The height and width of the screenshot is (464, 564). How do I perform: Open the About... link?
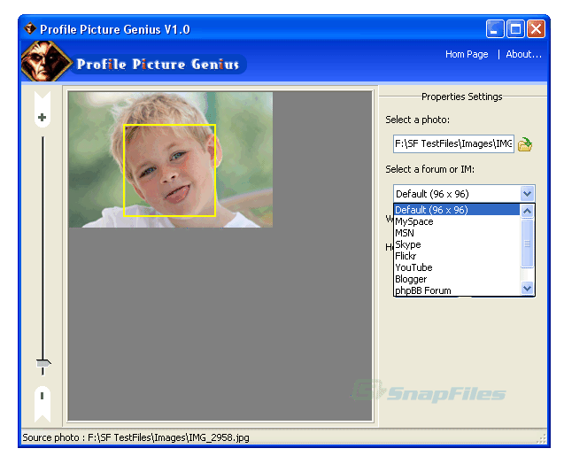tap(523, 54)
